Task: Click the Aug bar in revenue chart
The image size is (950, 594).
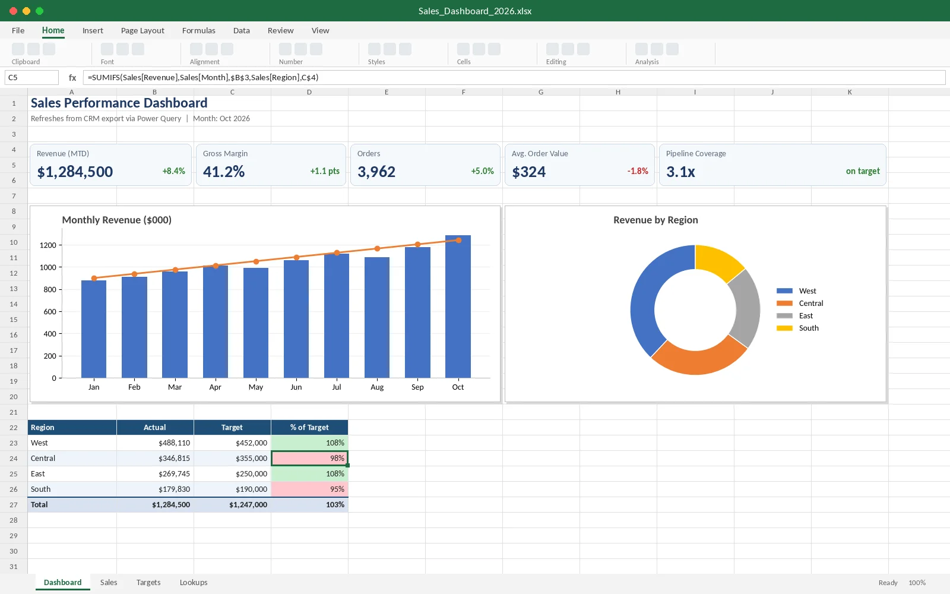Action: click(377, 318)
